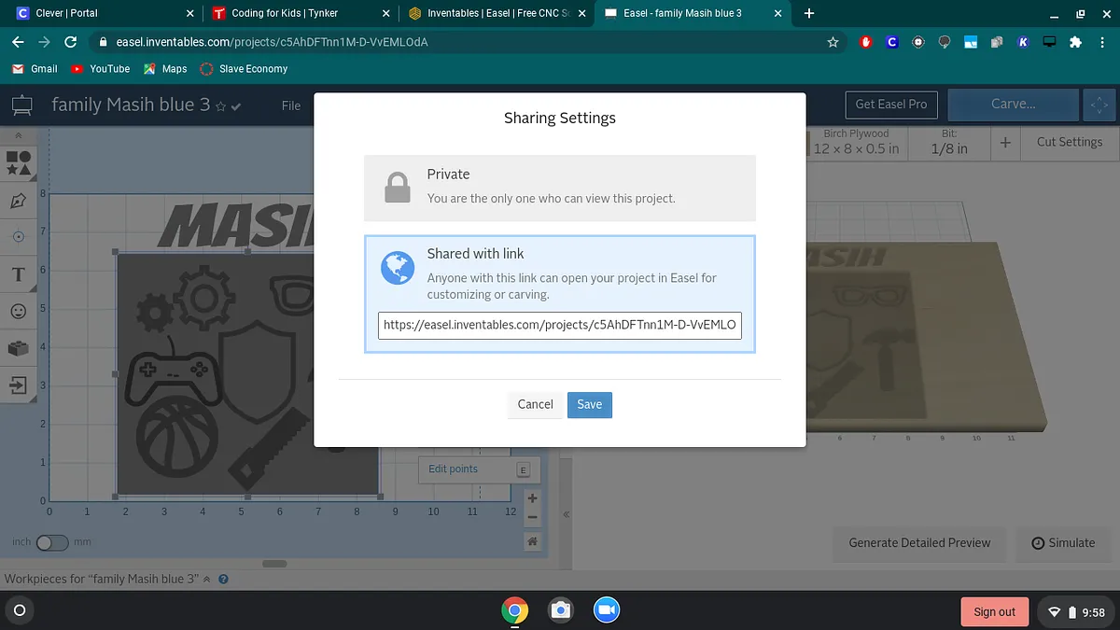Bookmark this page with the star

(x=833, y=42)
